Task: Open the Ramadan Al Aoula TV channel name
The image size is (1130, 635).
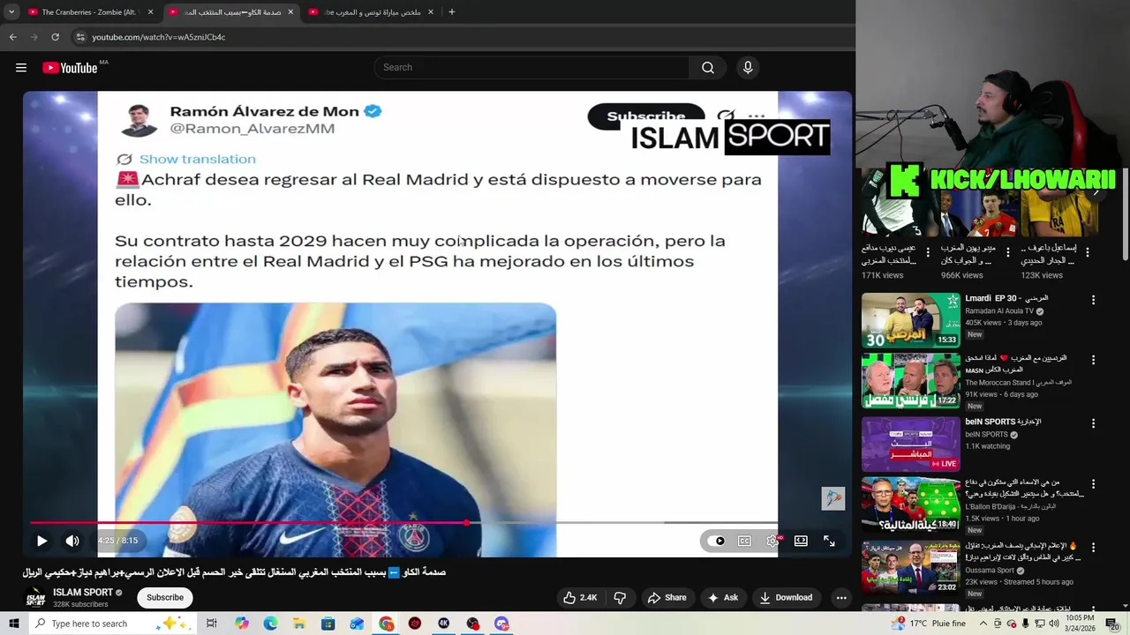Action: tap(999, 311)
